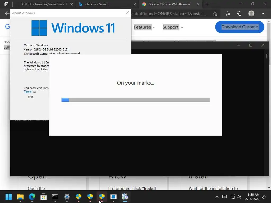
Task: Click the first security shield taskbar icon
Action: (x=78, y=197)
